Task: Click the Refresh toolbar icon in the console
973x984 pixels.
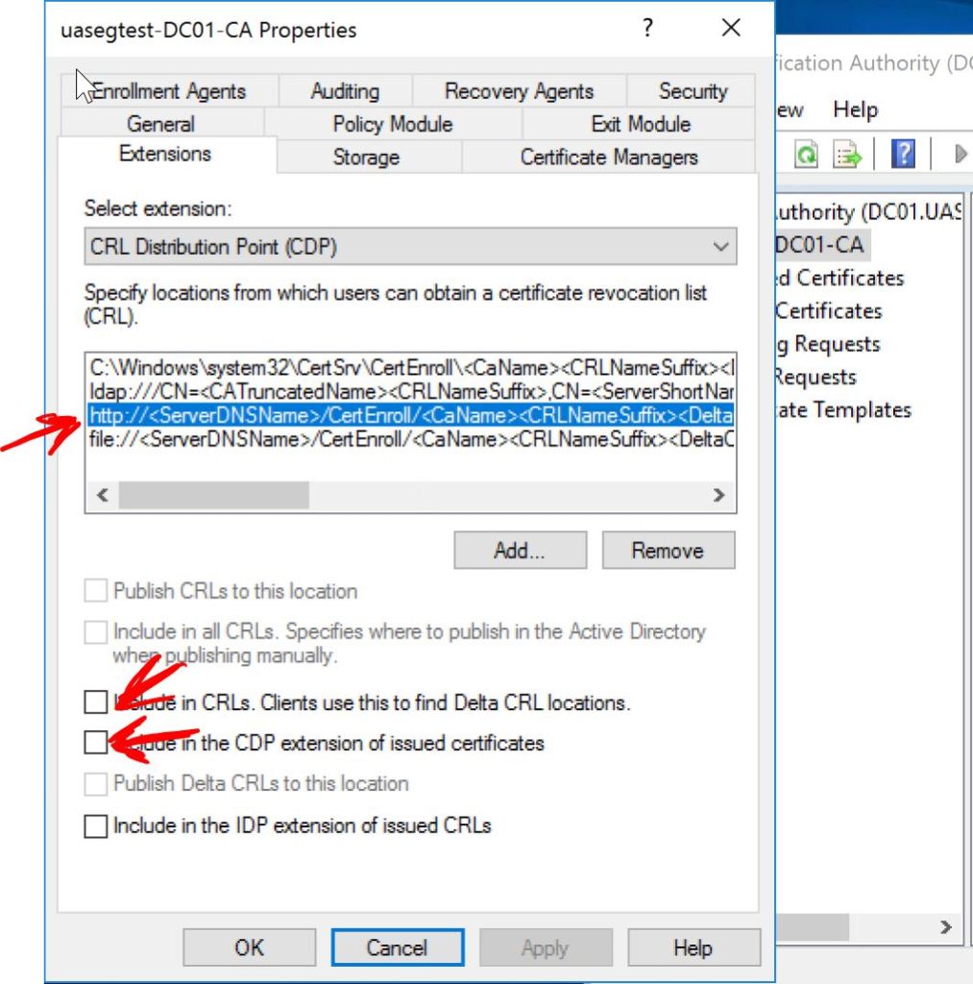Action: tap(806, 155)
